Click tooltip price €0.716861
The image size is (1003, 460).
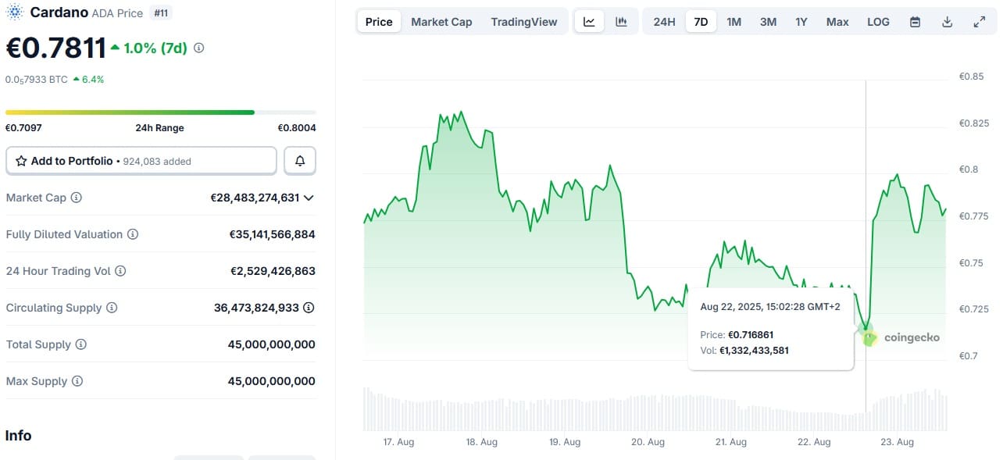click(x=751, y=335)
